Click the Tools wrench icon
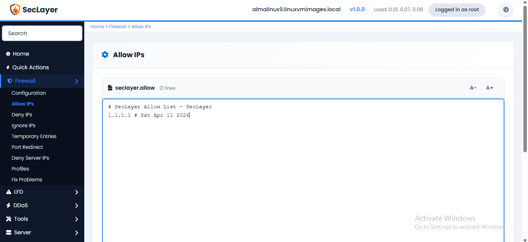 pos(9,219)
